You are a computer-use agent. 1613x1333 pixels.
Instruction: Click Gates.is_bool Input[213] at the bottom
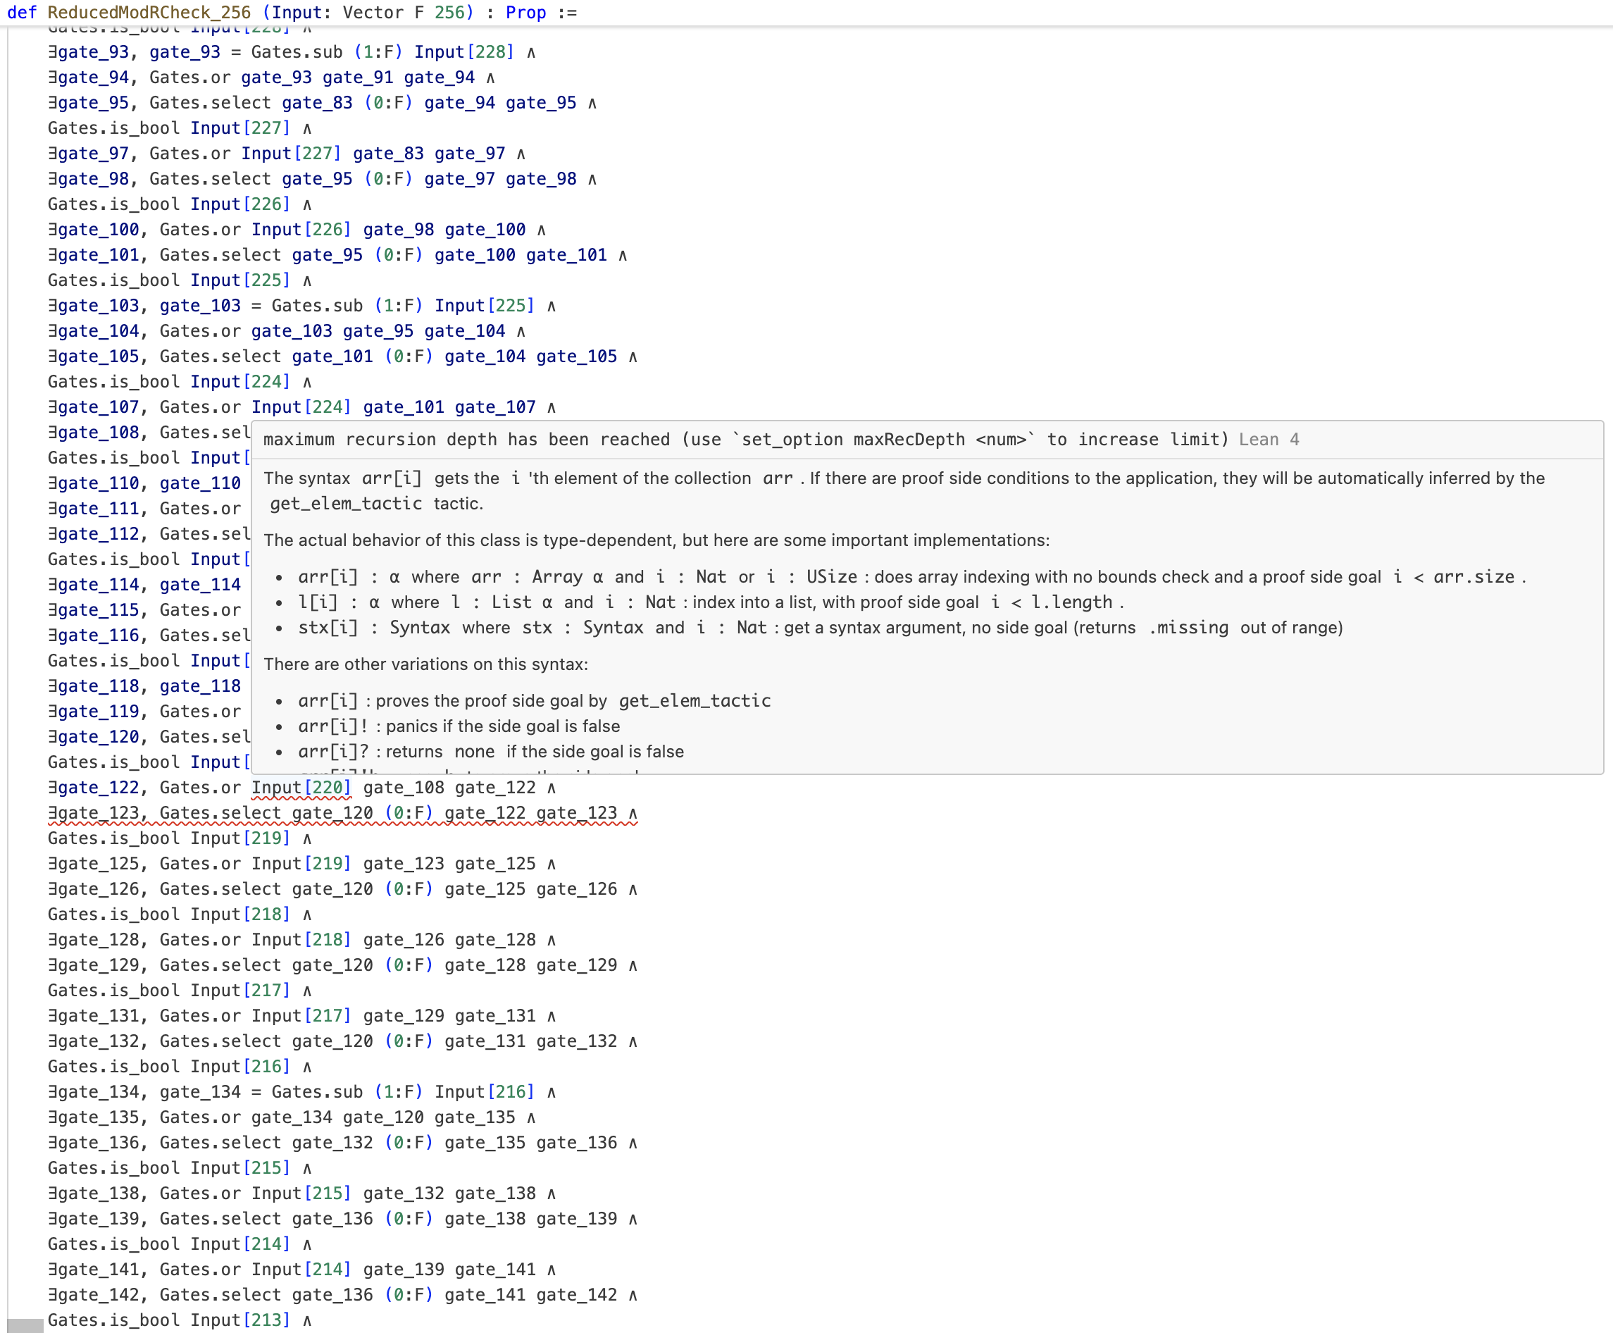click(x=169, y=1319)
